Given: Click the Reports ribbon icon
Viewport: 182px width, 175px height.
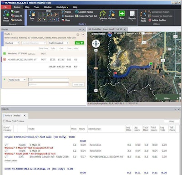Looking at the screenshot, I should pos(132,15).
